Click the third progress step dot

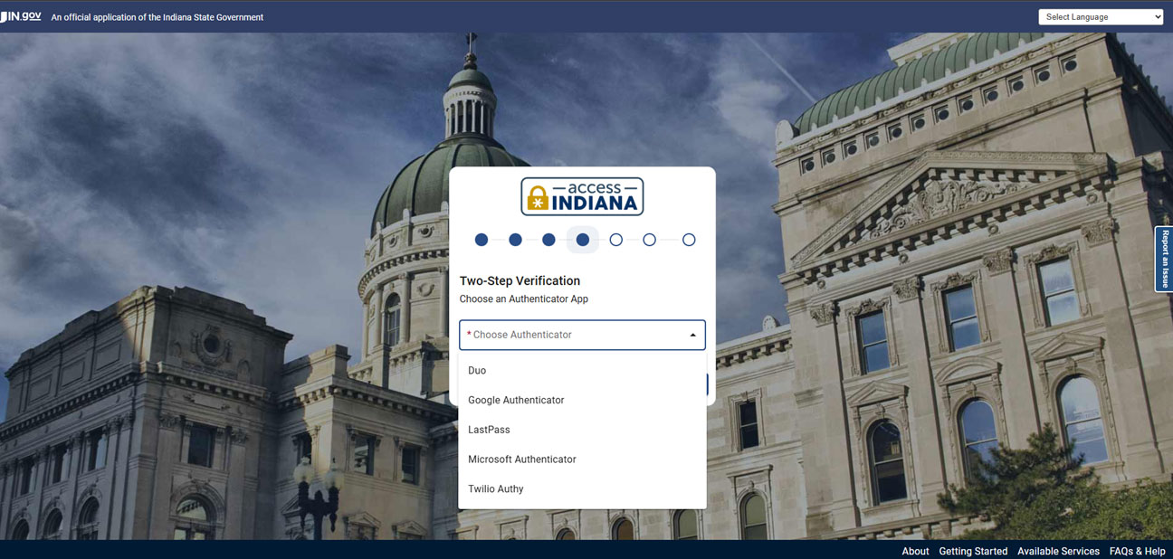click(x=548, y=240)
